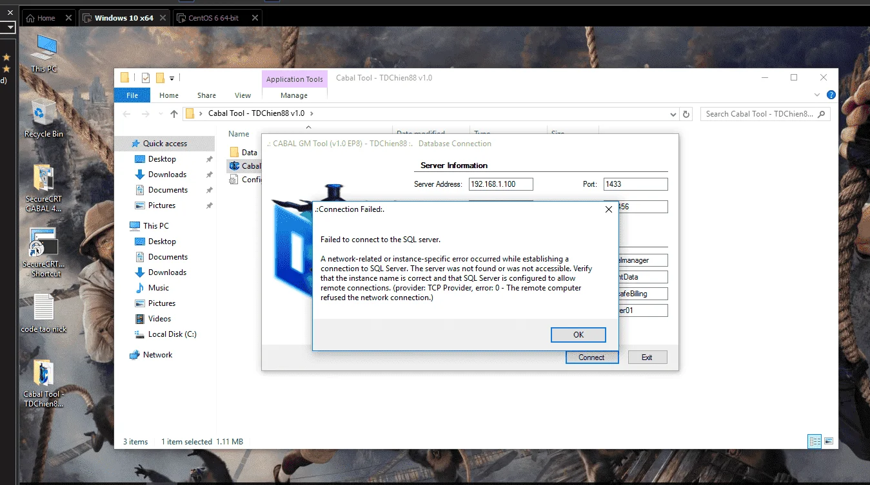Go back in Explorer navigation
This screenshot has height=485, width=870.
(128, 114)
